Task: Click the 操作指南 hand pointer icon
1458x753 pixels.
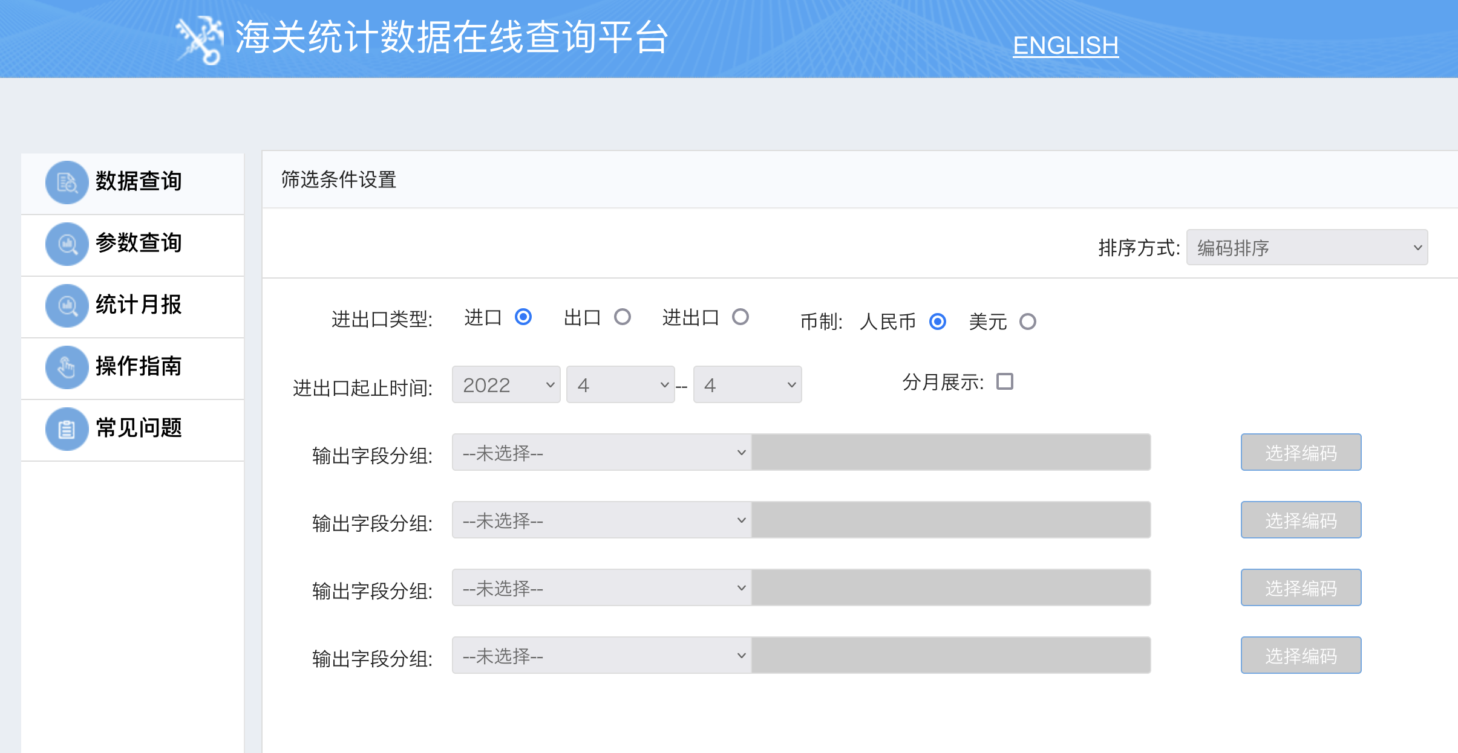Action: coord(67,367)
